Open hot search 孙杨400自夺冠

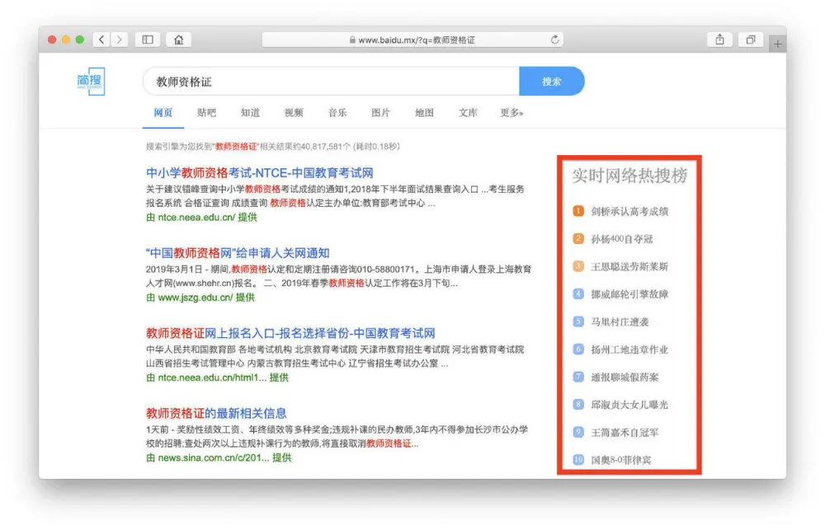621,239
